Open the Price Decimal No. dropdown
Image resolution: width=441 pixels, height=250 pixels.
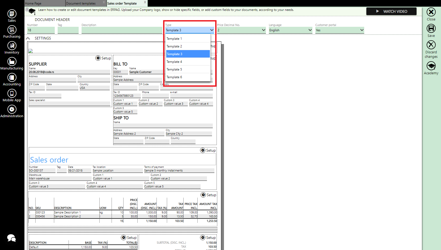(241, 30)
